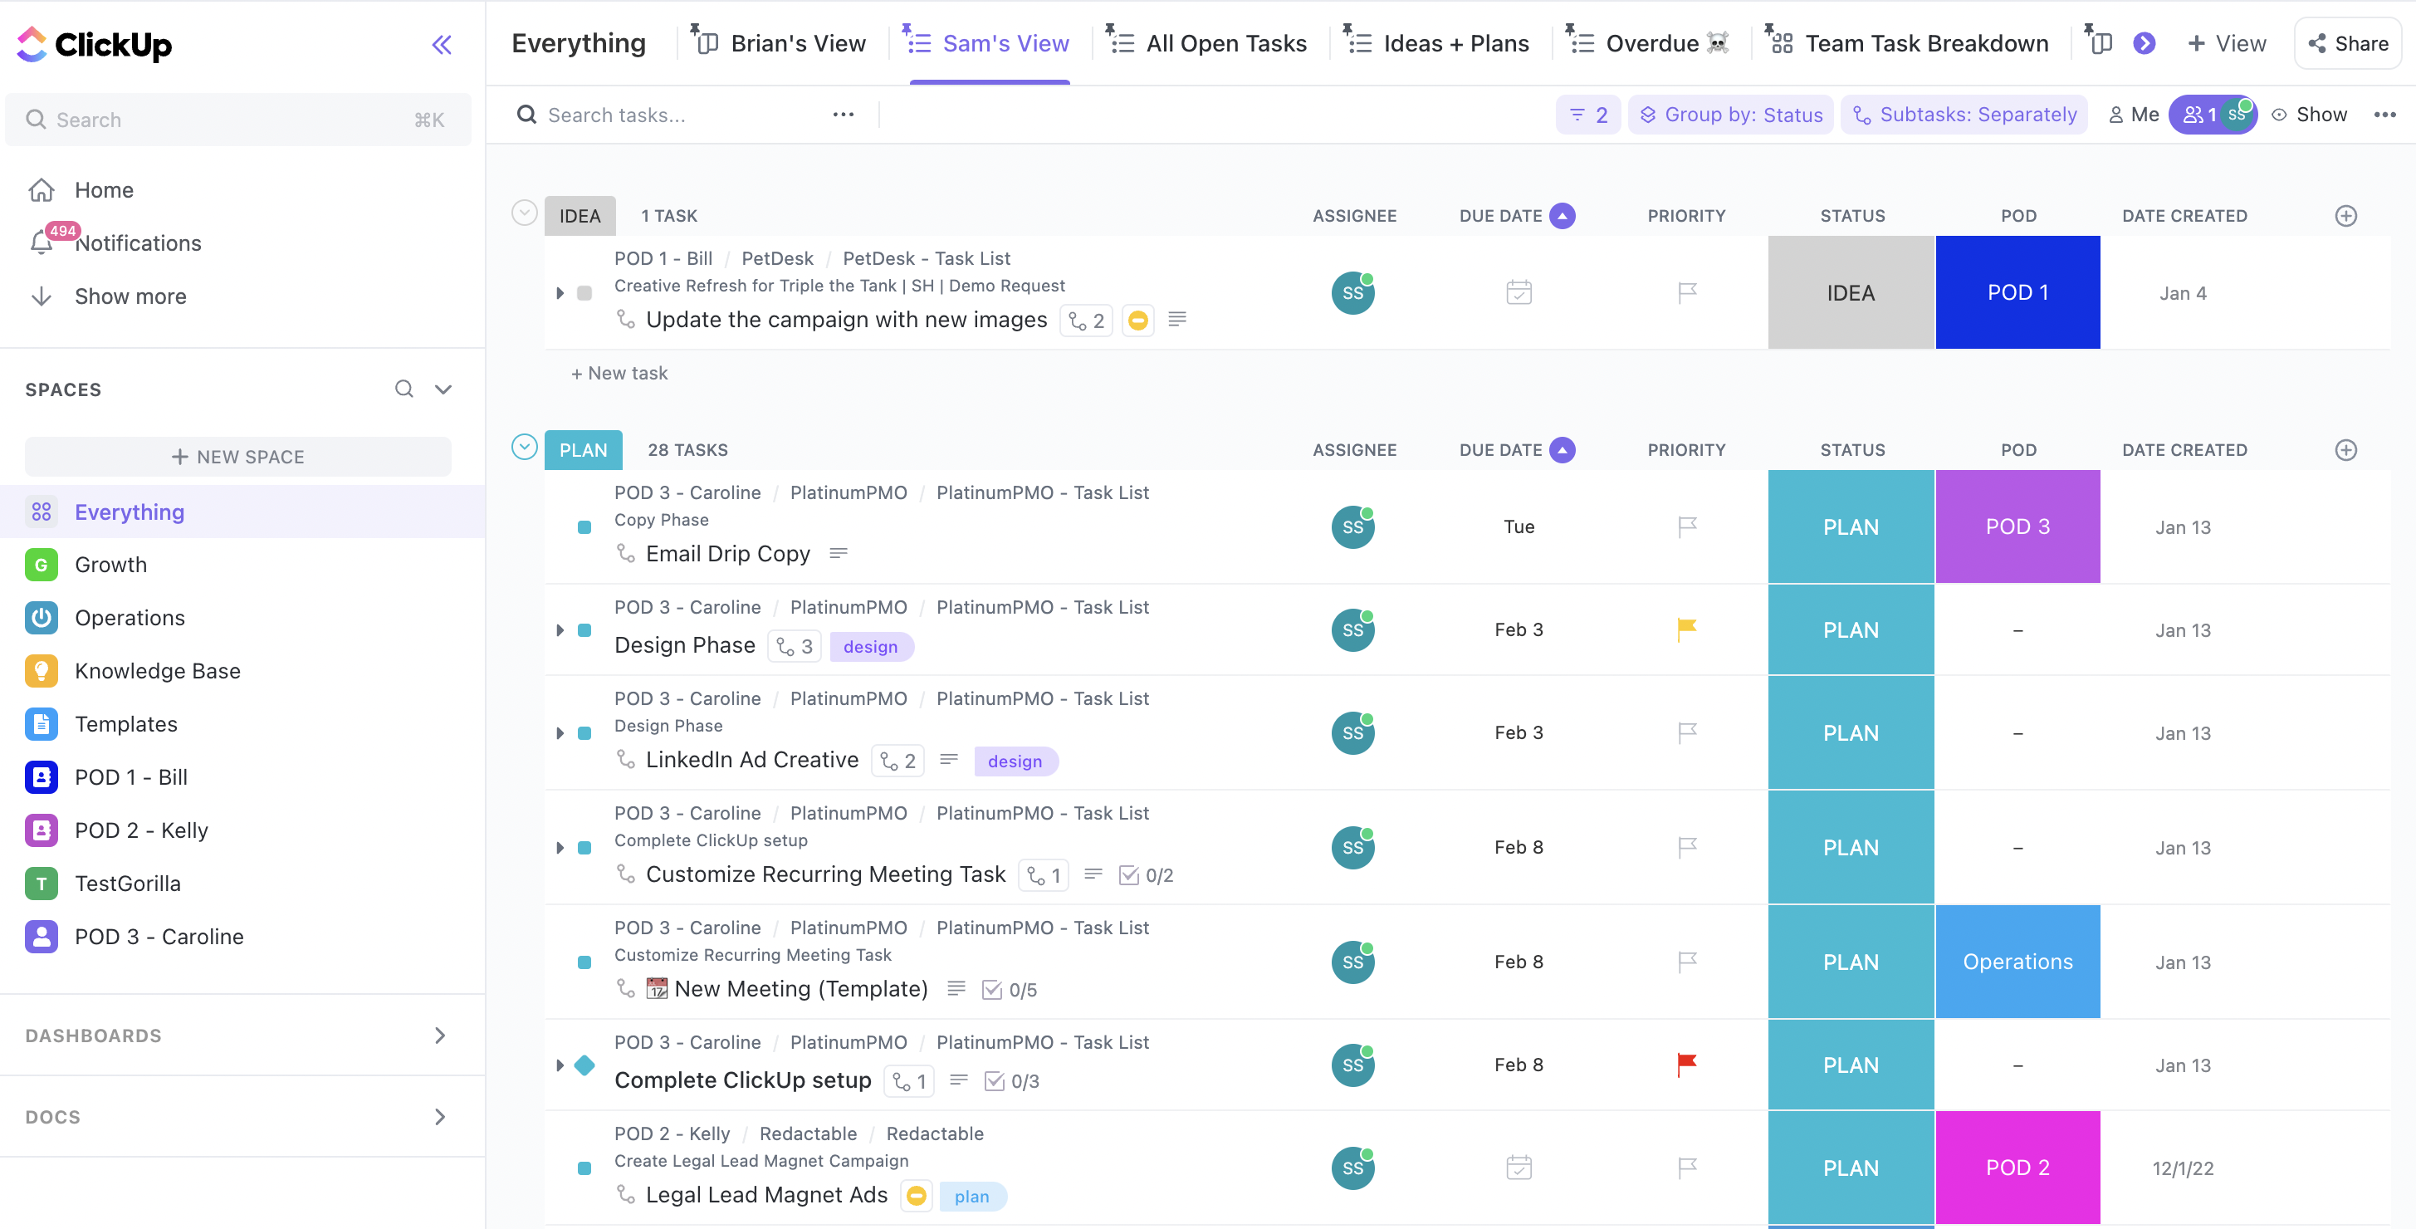Click the Growth space icon
Image resolution: width=2416 pixels, height=1229 pixels.
pos(42,565)
